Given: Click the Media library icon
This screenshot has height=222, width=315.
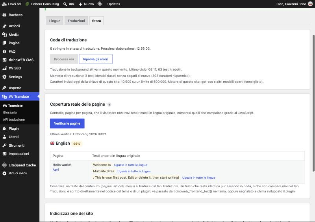Looking at the screenshot, I should coord(4,35).
